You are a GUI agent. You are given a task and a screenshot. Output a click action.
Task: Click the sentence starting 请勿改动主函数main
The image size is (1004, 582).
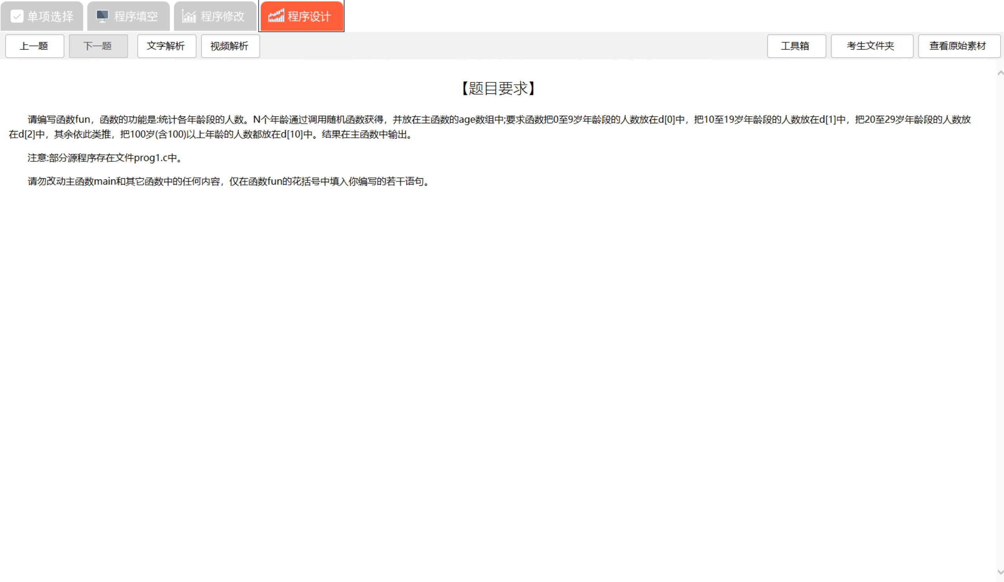[229, 181]
